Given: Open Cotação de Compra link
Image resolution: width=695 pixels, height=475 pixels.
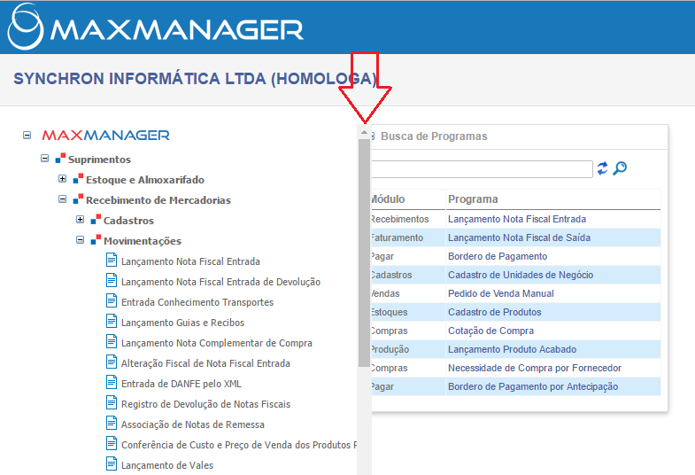Looking at the screenshot, I should tap(490, 331).
